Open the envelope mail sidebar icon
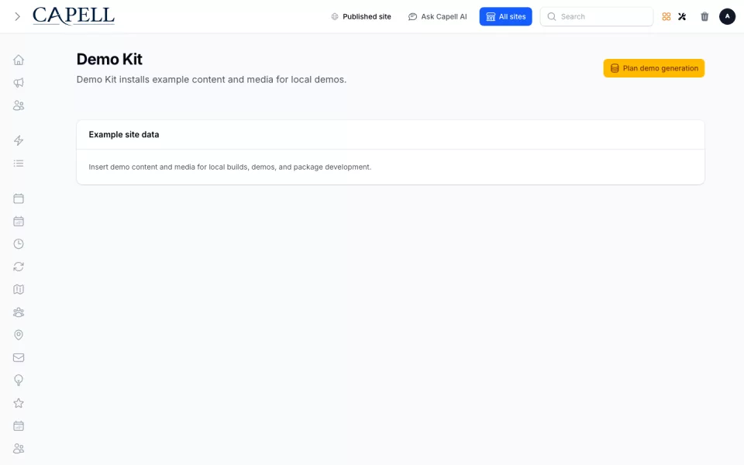 19,358
